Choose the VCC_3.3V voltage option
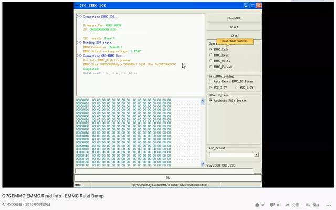 (x=211, y=87)
